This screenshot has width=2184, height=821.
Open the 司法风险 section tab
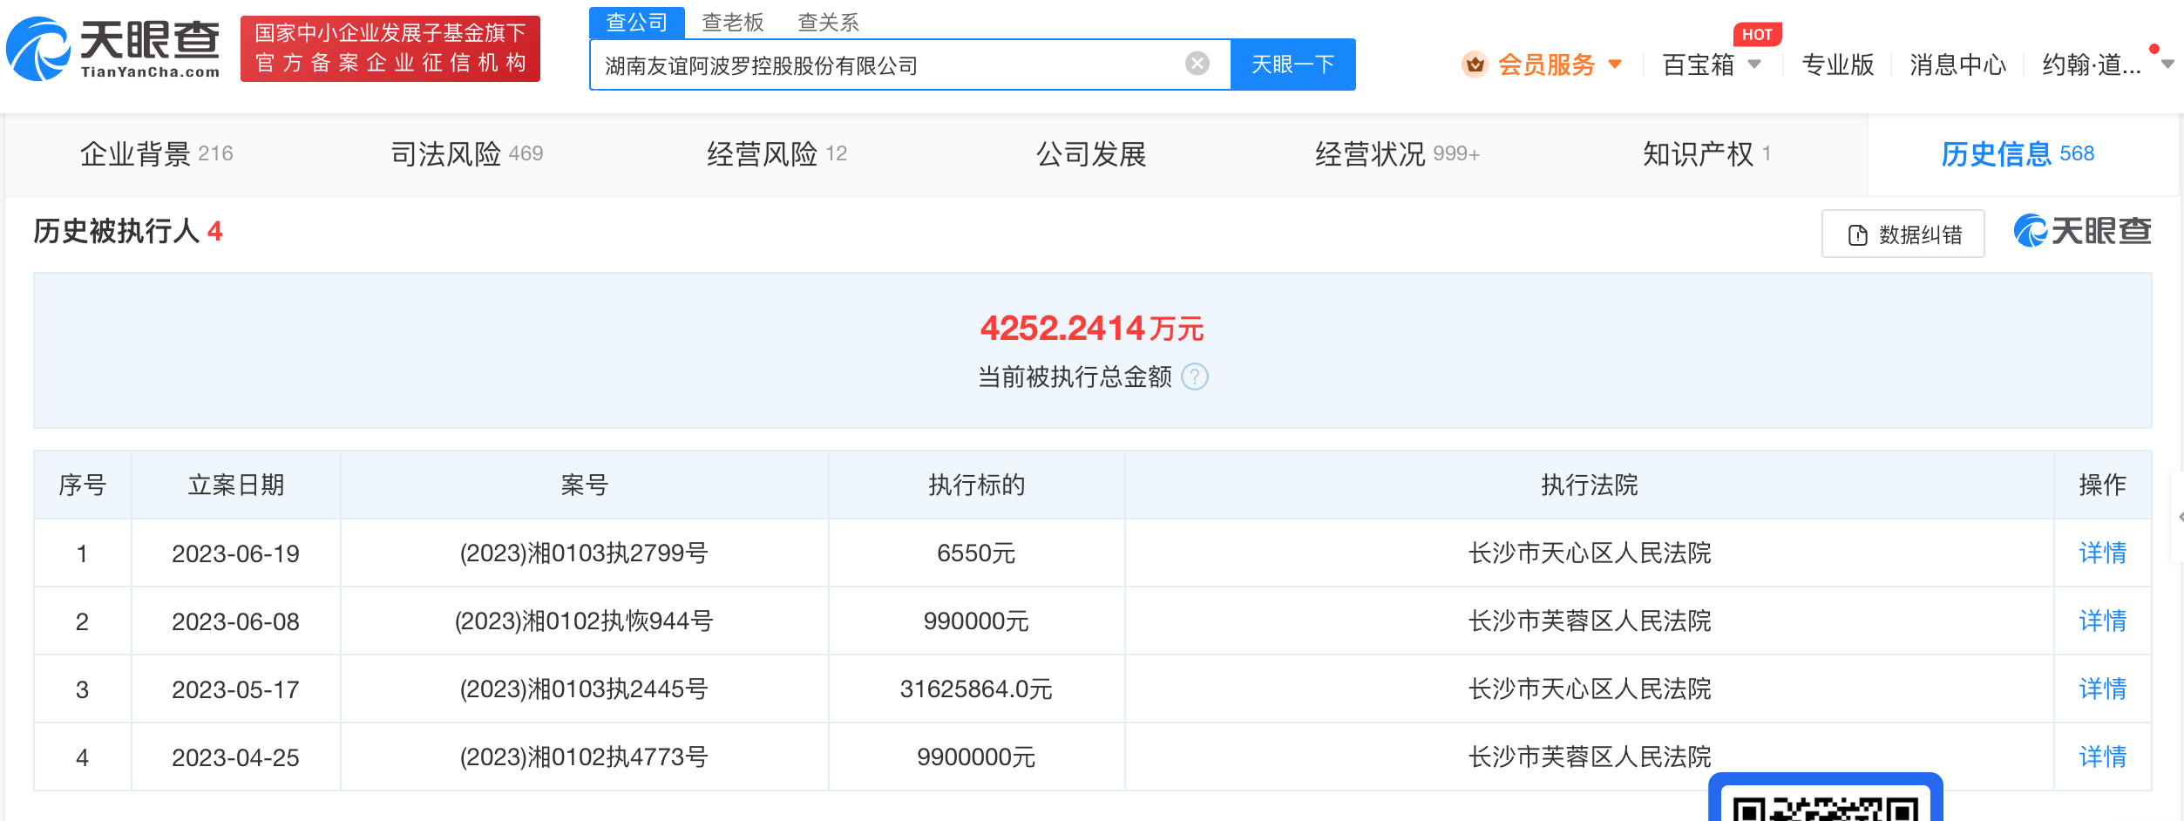click(466, 154)
